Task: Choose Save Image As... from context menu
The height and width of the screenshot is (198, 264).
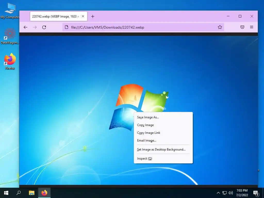Action: [x=163, y=117]
